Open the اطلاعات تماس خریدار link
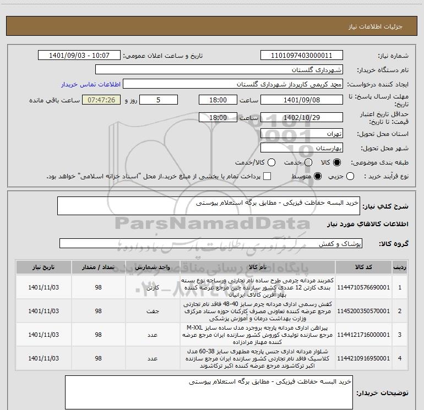This screenshot has width=424, height=410. 91,84
